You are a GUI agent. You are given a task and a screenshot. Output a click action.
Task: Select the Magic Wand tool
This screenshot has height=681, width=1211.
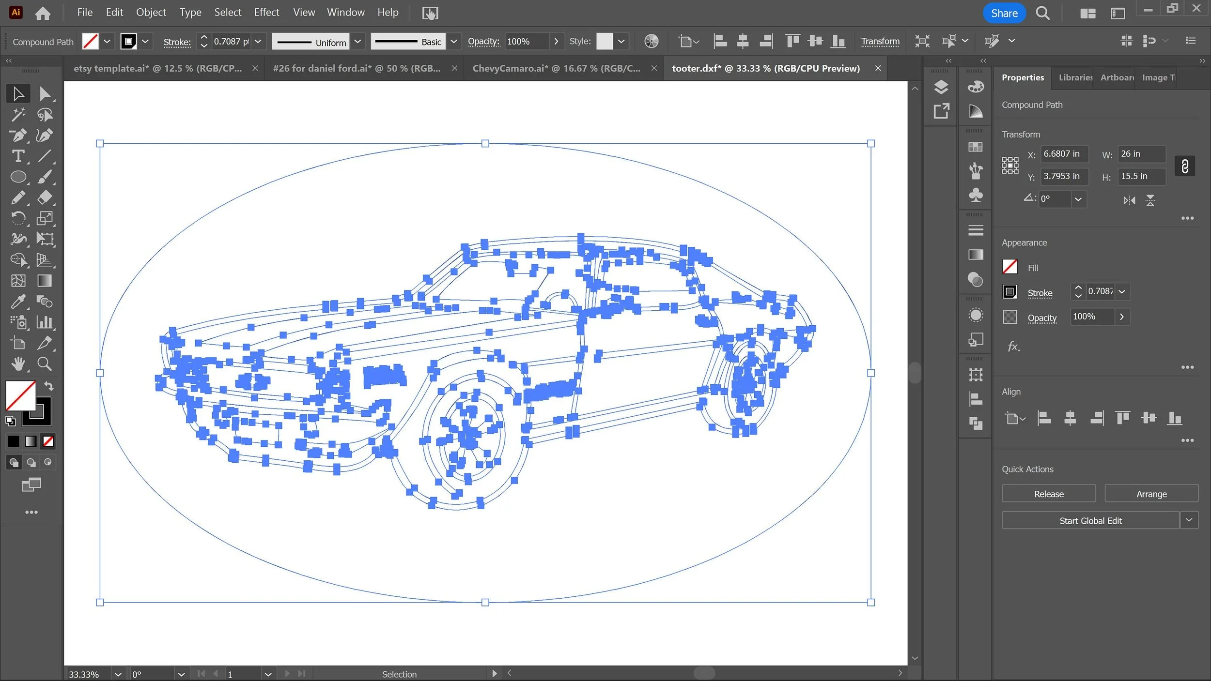pyautogui.click(x=18, y=115)
